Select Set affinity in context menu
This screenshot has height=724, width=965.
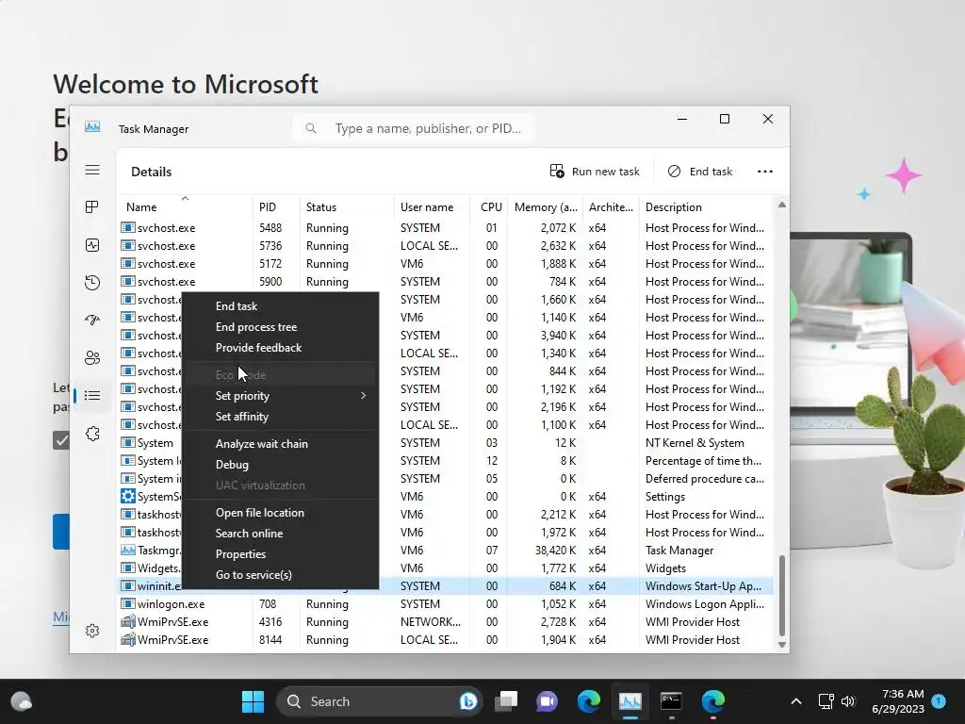point(280,417)
